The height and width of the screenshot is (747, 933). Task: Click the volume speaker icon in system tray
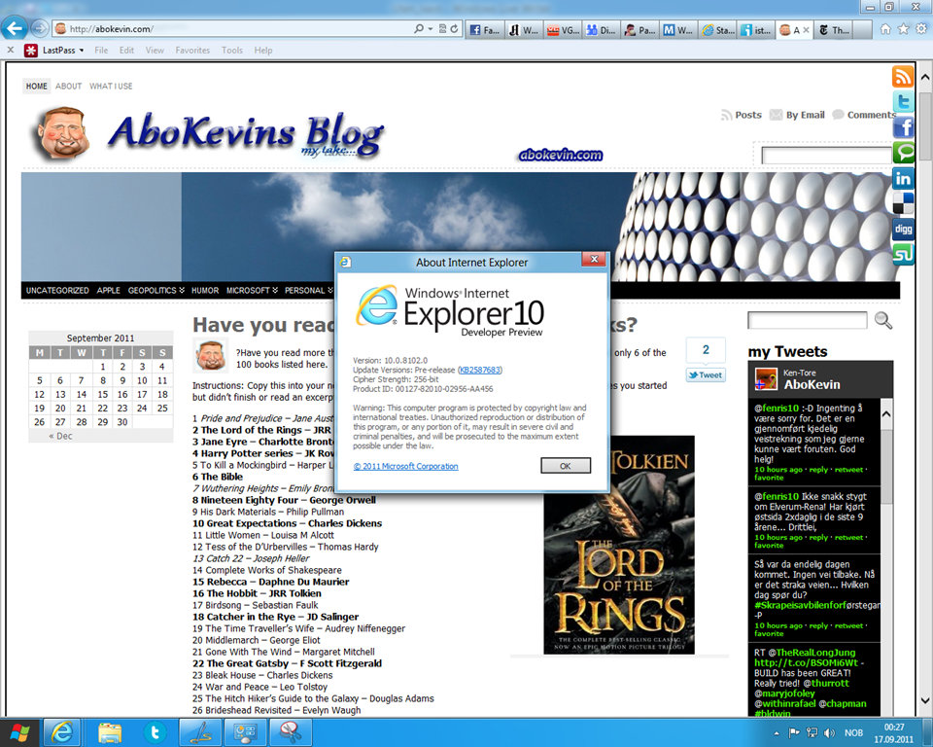[829, 732]
